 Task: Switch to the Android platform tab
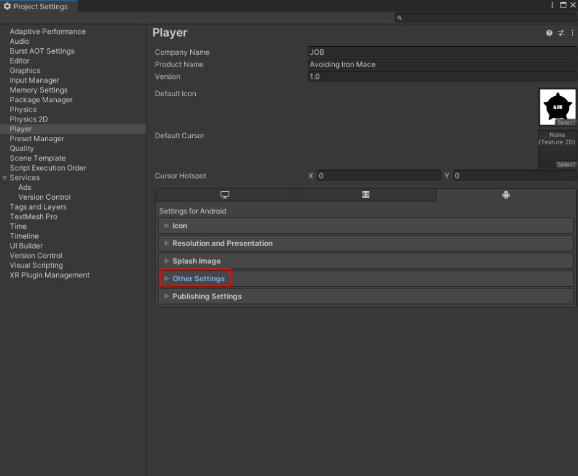tap(506, 195)
